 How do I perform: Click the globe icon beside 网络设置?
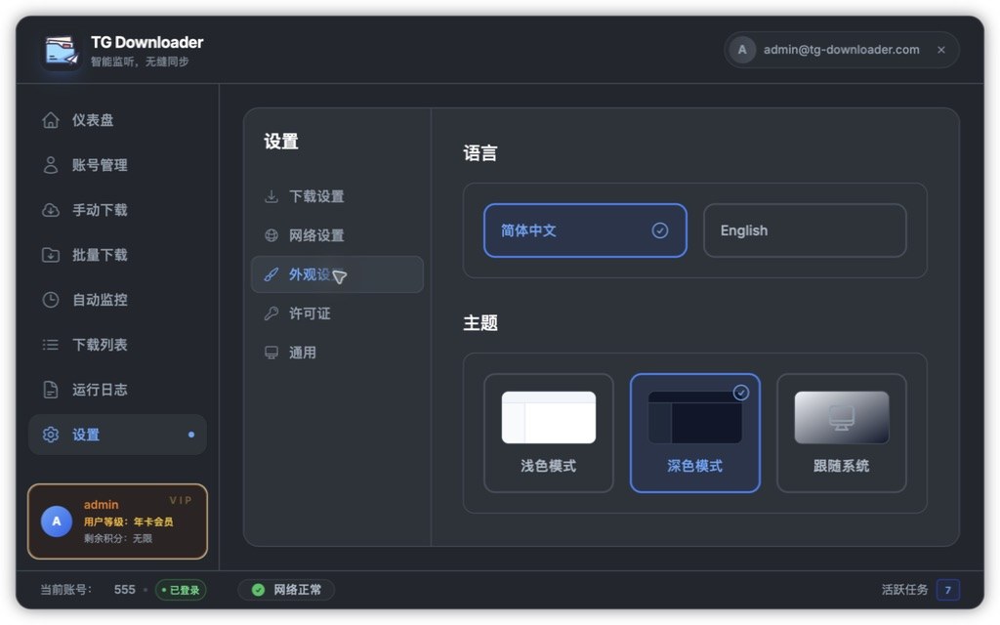click(271, 235)
